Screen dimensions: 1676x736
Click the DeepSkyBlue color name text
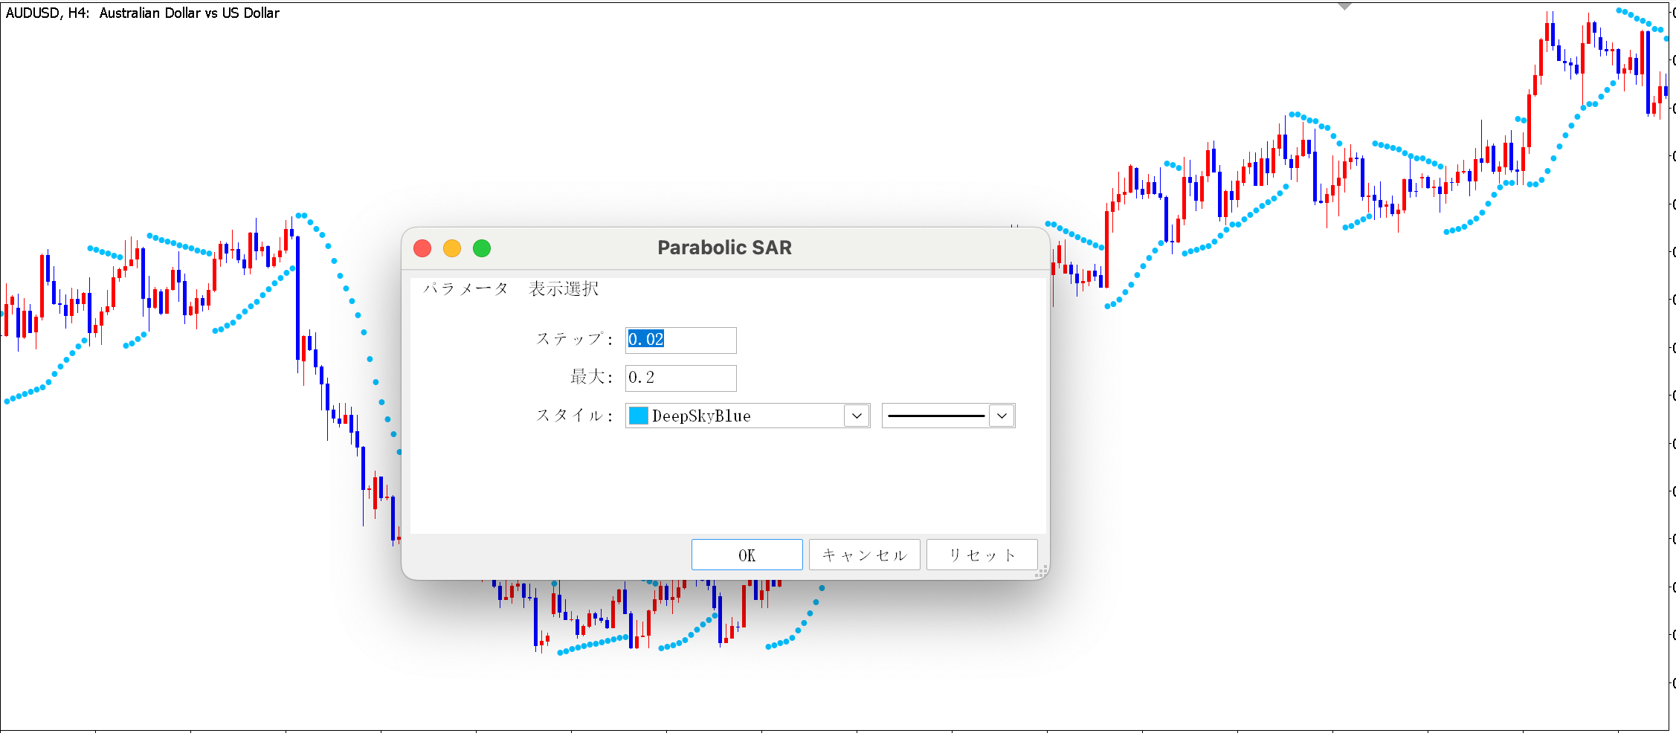click(701, 416)
